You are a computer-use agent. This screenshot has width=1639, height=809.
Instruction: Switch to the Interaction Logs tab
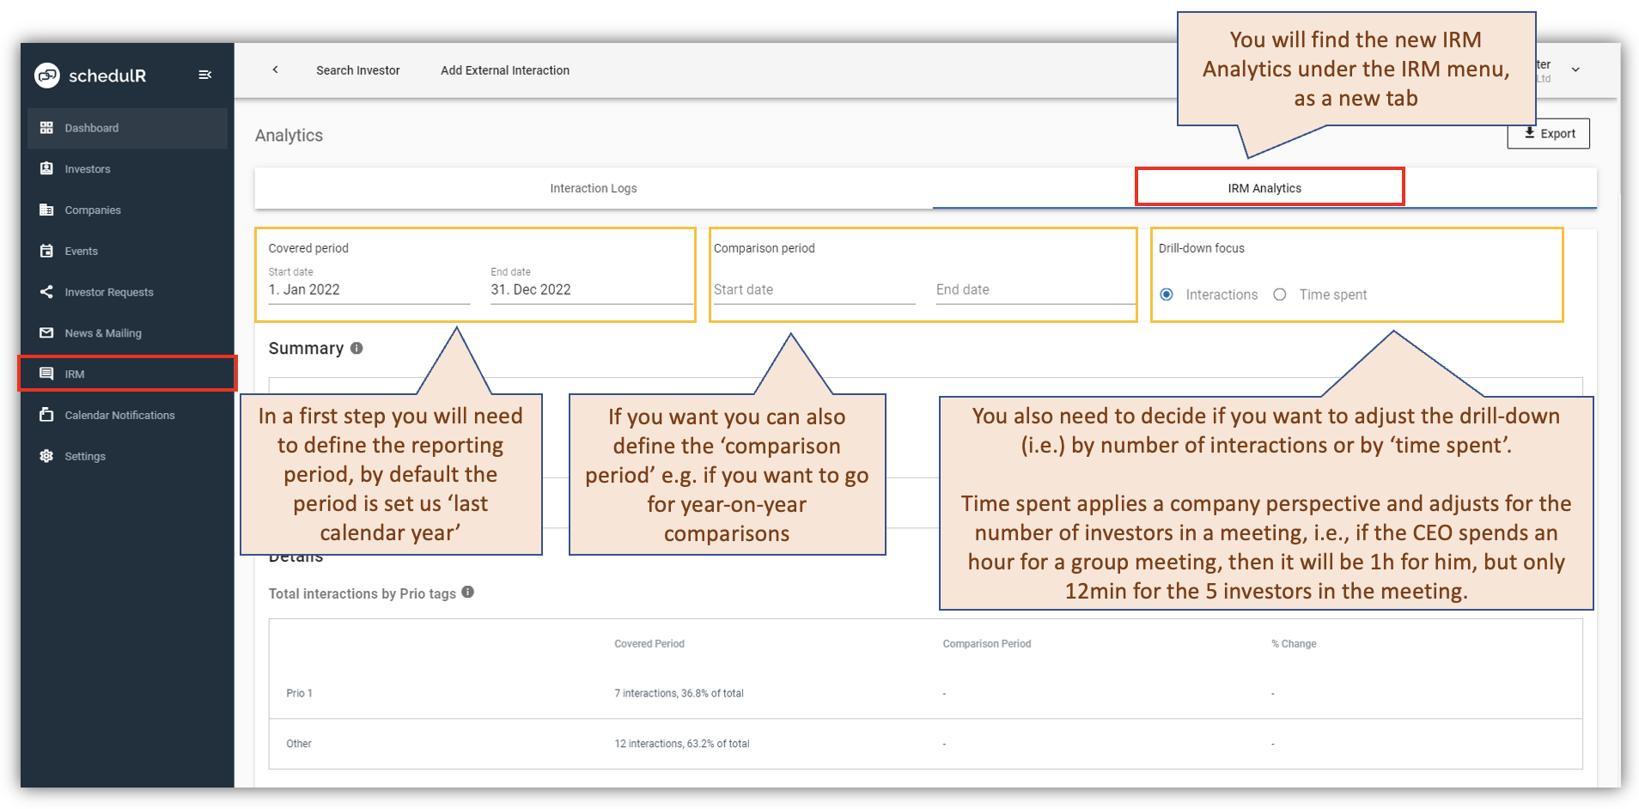point(593,187)
